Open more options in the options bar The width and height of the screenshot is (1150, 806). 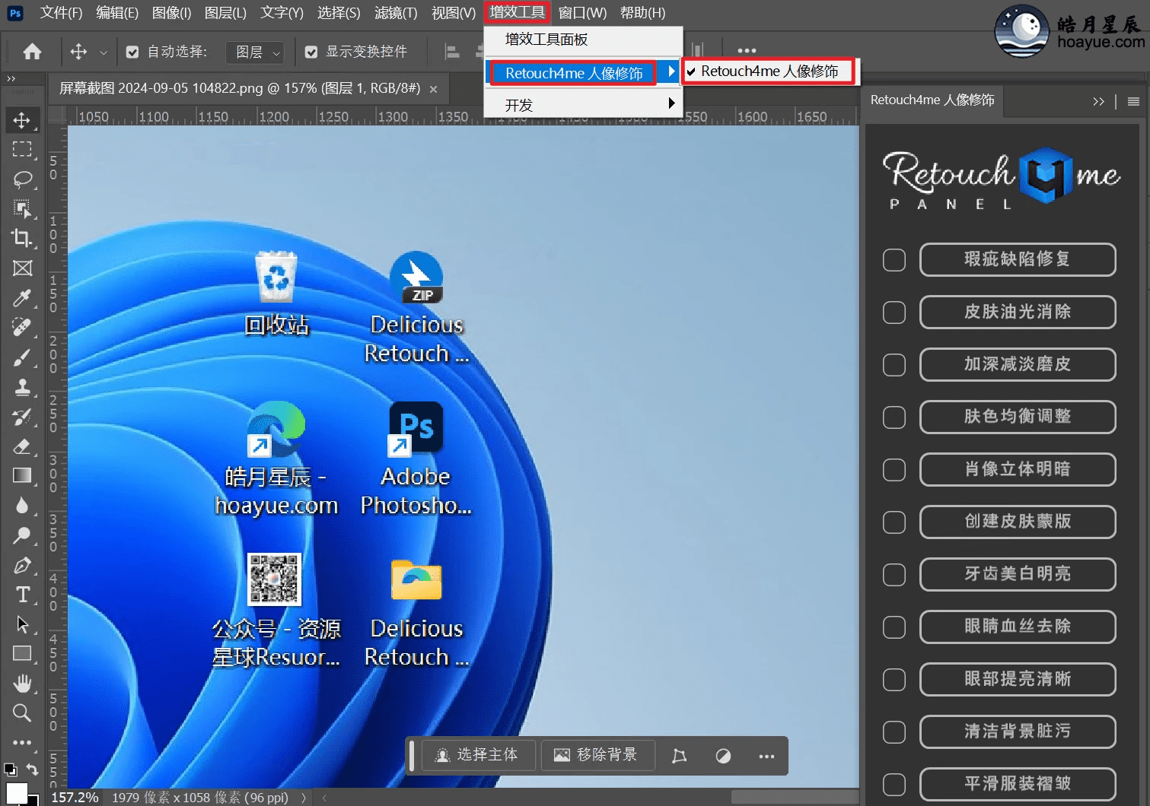click(x=747, y=51)
